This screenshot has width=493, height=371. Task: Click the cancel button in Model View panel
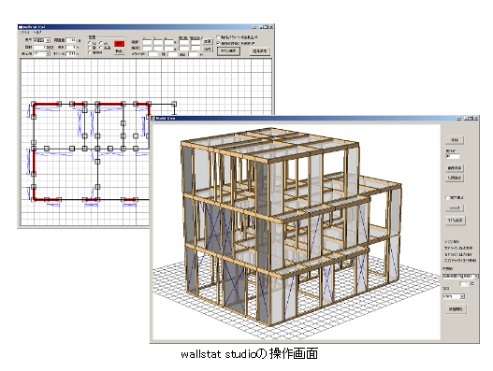tap(455, 207)
